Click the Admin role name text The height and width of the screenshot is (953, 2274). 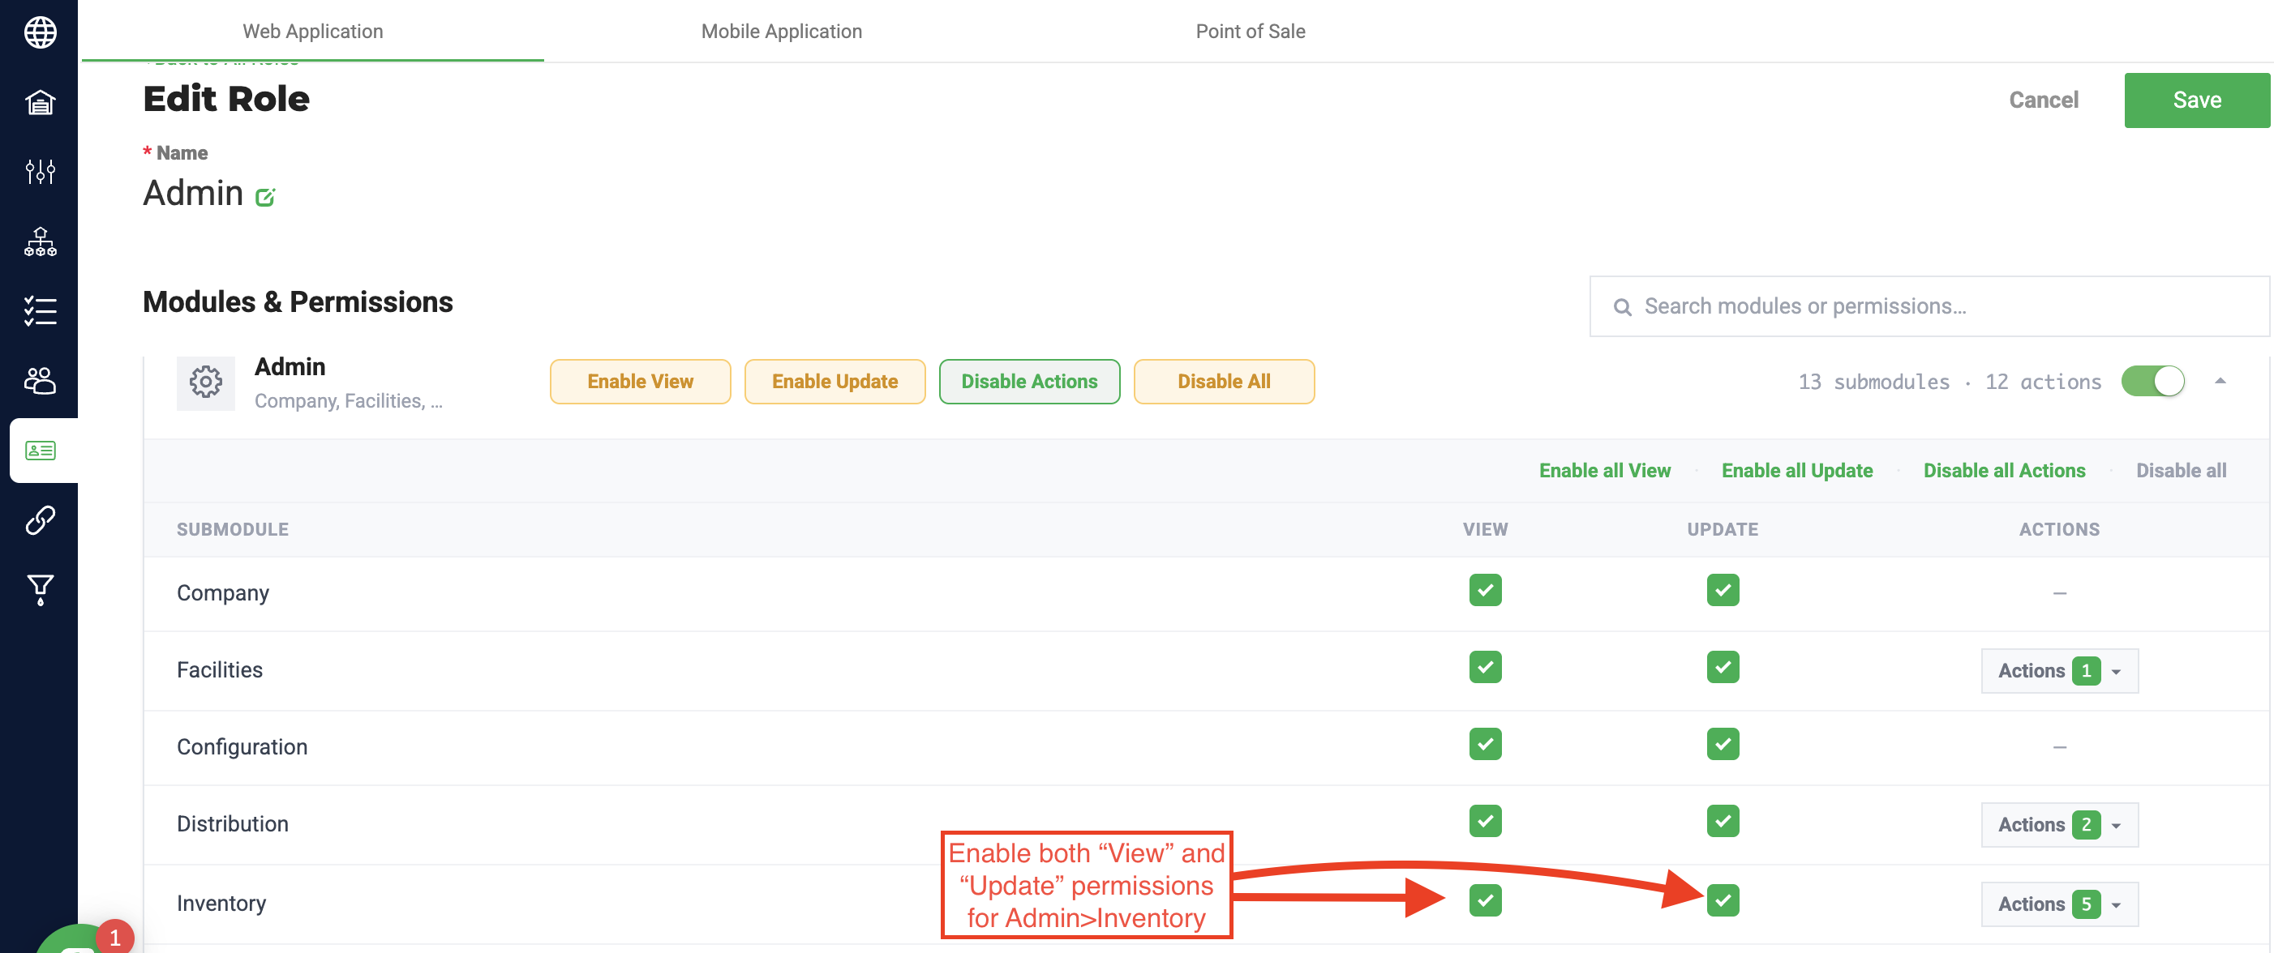[193, 193]
